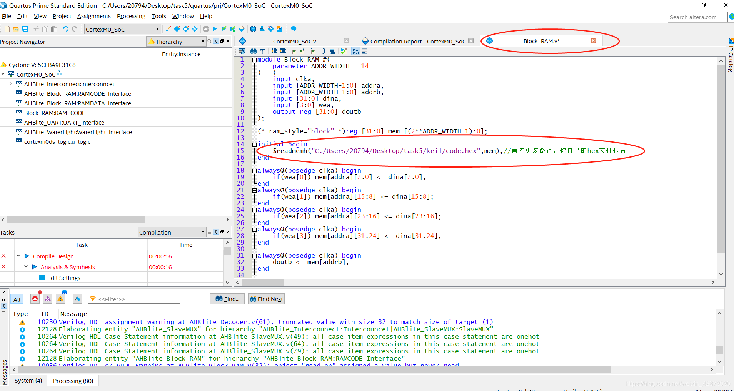Switch to System (4) messages tab
Image resolution: width=734 pixels, height=391 pixels.
coord(28,381)
